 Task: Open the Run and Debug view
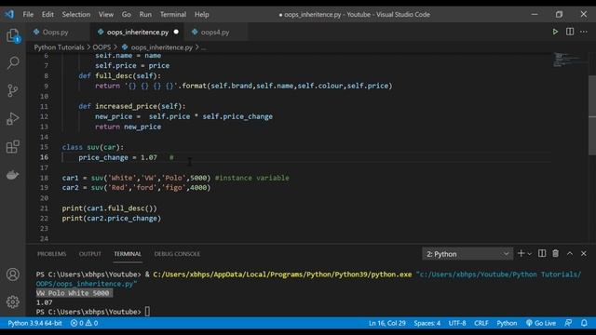pyautogui.click(x=13, y=118)
